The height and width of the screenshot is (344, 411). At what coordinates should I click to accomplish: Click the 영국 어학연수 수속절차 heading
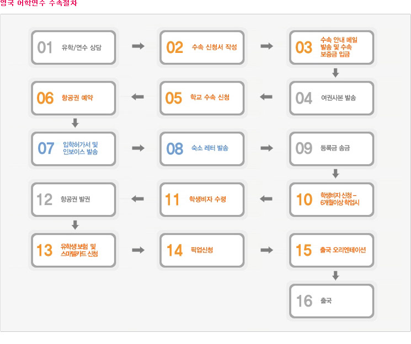(39, 3)
